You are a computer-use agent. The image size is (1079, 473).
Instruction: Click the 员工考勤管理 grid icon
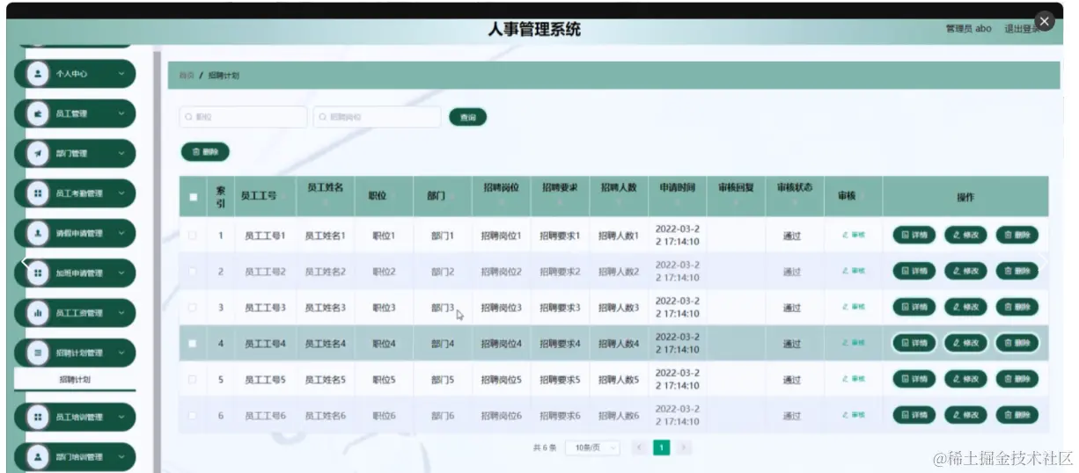click(37, 193)
